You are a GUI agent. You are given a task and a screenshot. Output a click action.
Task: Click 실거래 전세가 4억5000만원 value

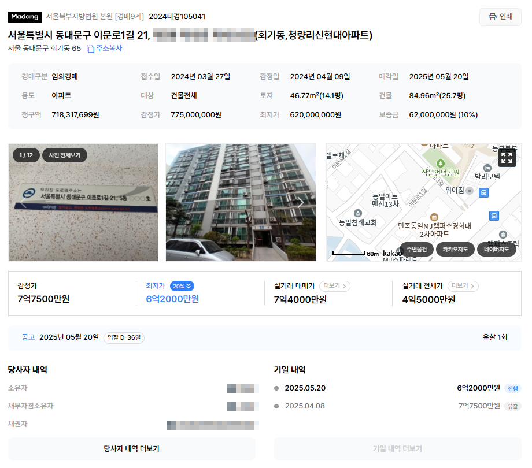pos(429,299)
